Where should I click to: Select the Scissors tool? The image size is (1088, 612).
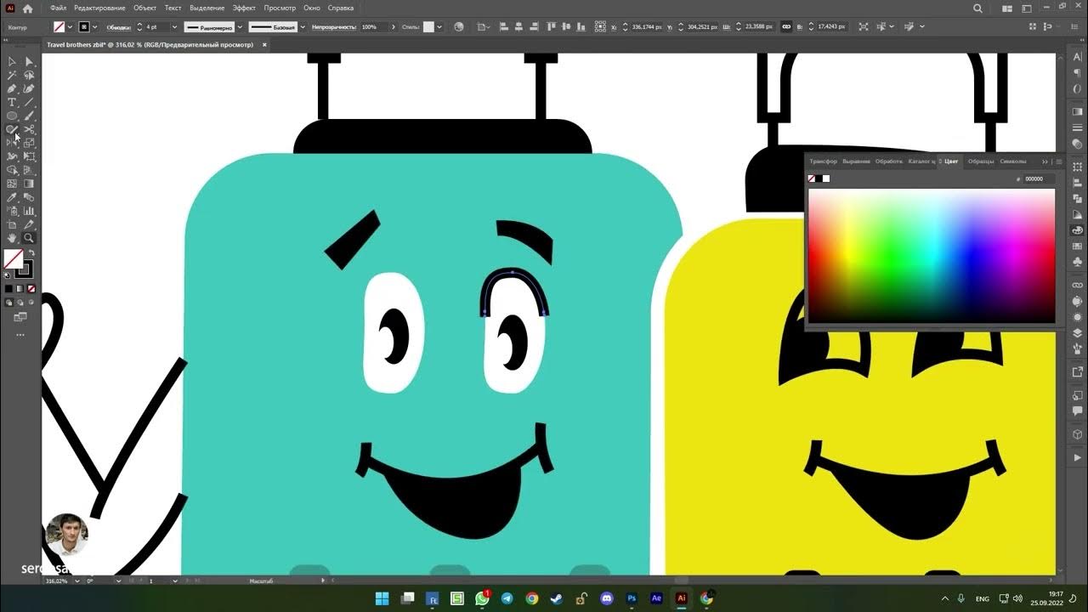(29, 129)
